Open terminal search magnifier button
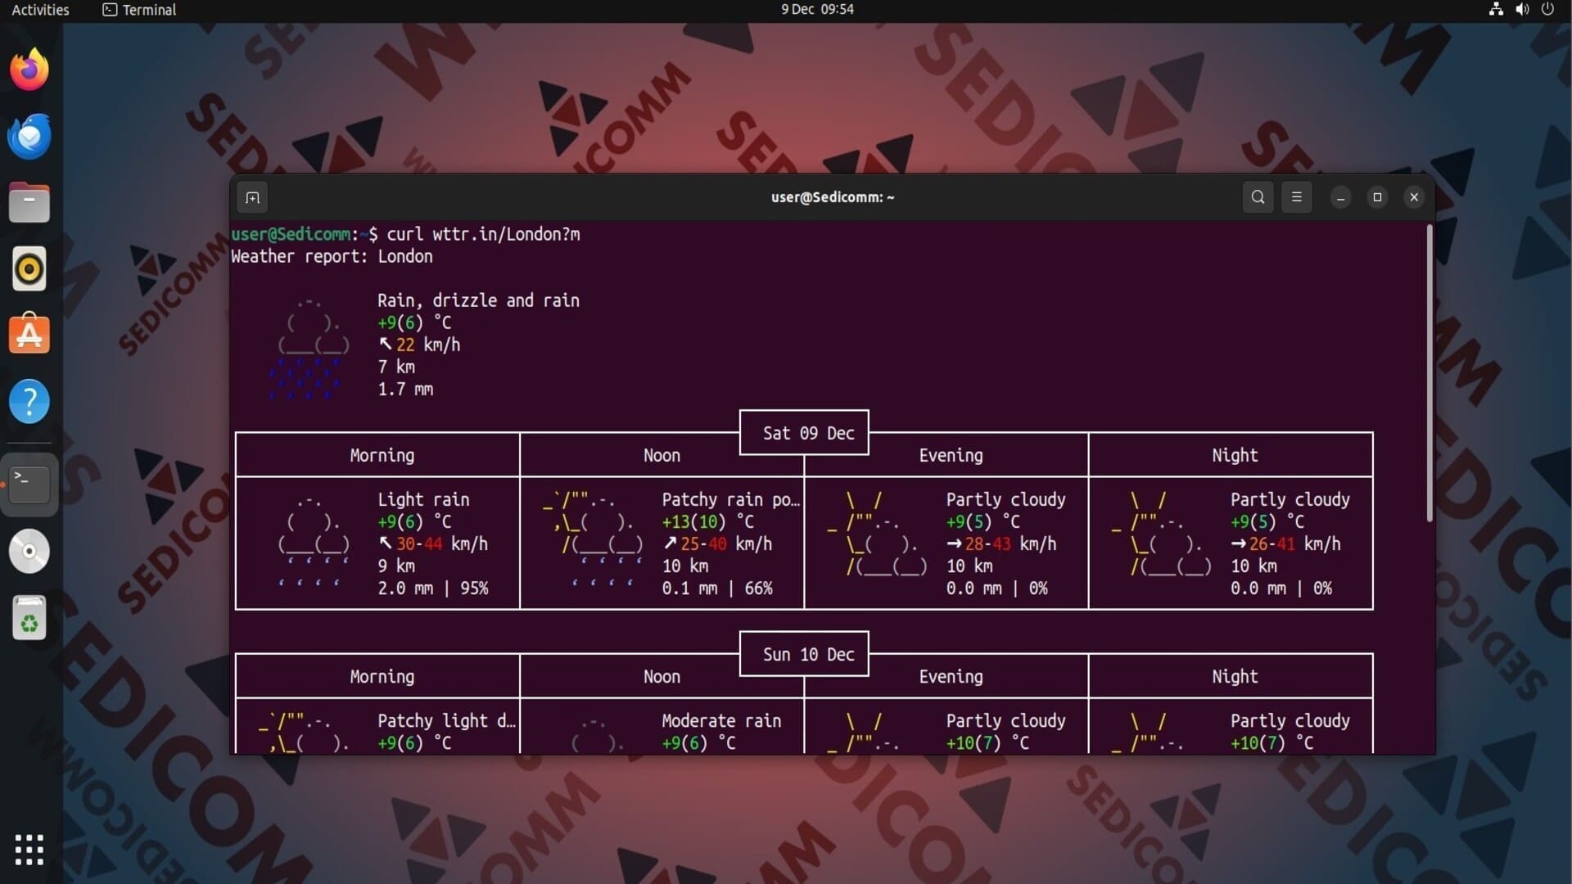Screen dimensions: 1572x884 pos(1258,197)
